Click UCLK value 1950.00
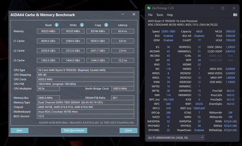The width and height of the screenshot is (242, 146). (230, 40)
